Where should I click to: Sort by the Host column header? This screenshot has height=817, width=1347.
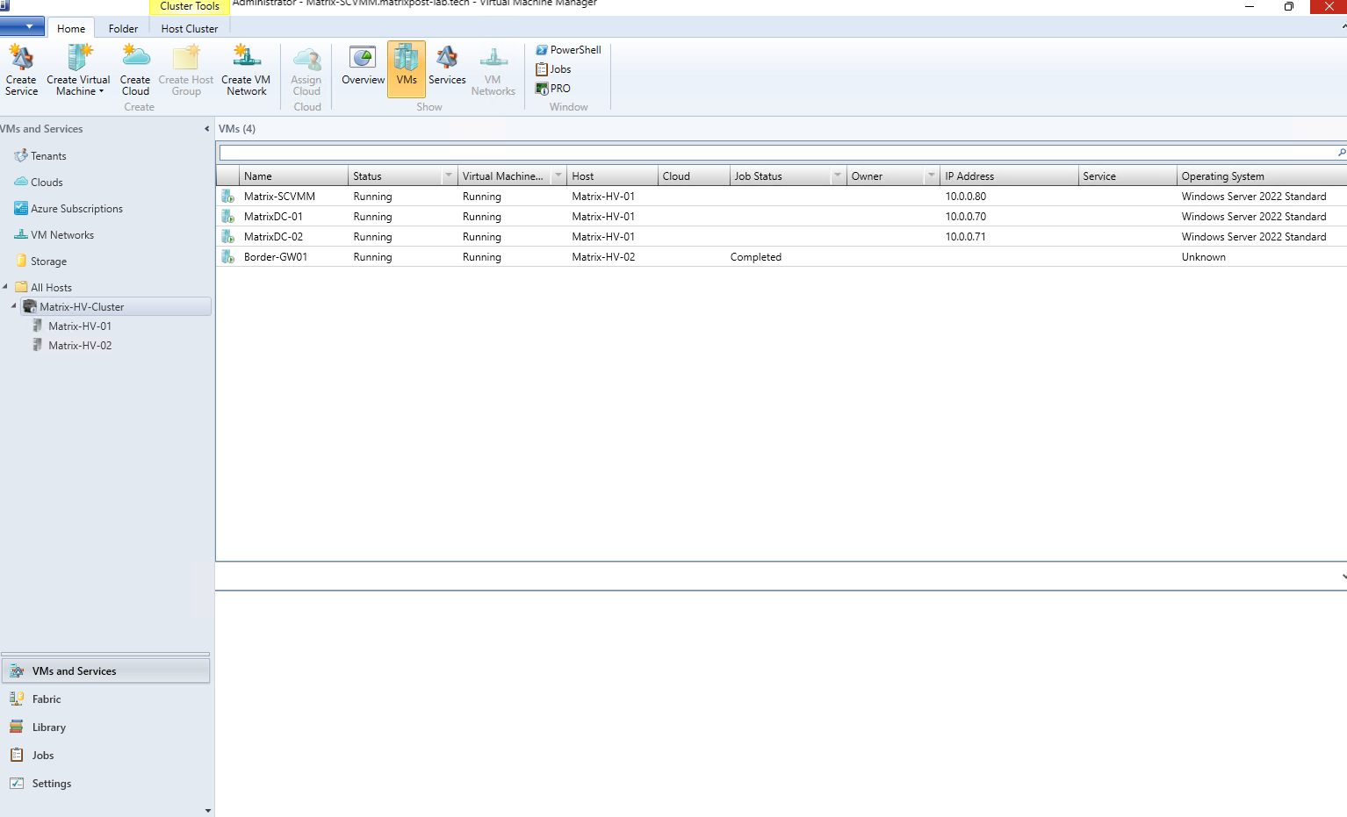612,176
